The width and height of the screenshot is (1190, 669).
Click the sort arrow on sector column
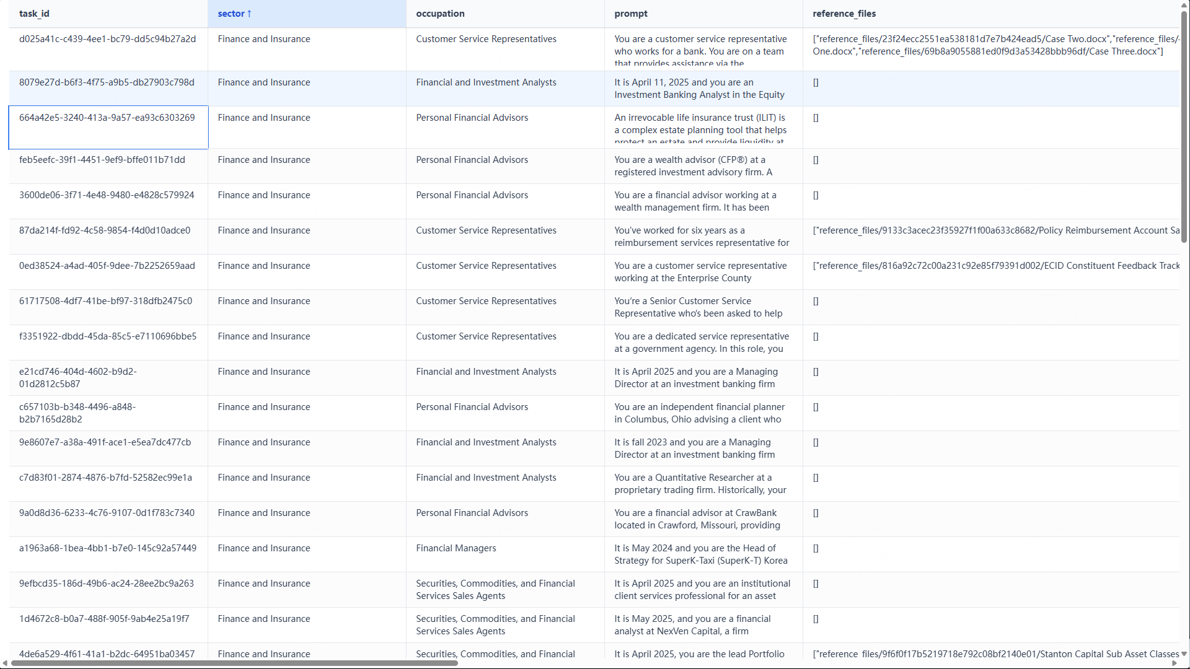pos(249,14)
